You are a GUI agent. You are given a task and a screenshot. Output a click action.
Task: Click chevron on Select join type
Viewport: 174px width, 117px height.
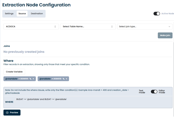169,27
